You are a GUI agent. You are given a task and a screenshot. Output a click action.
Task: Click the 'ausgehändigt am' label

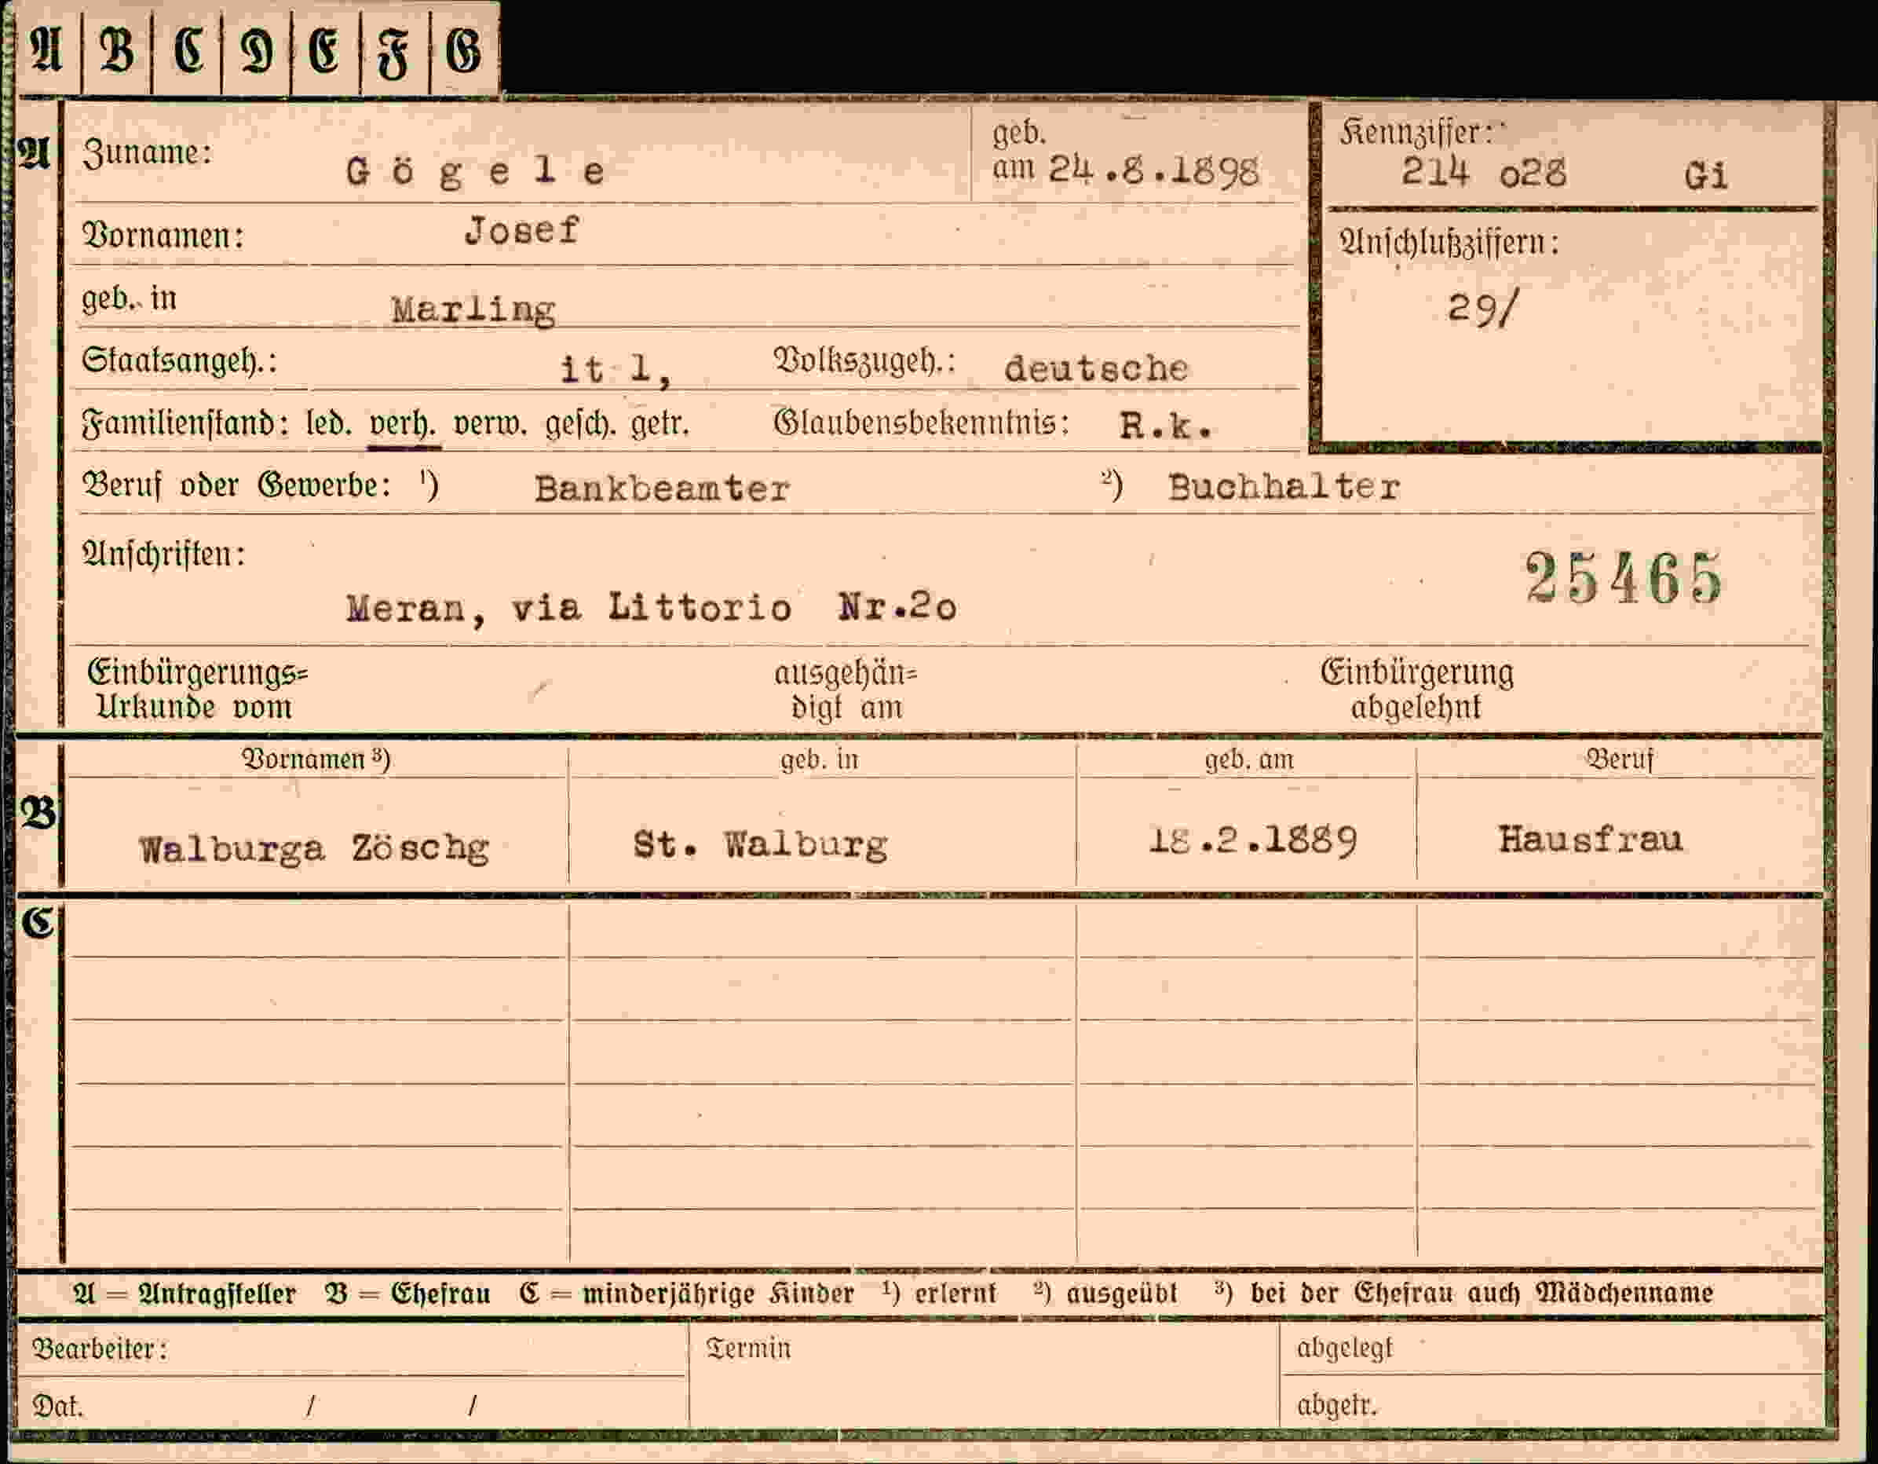pos(846,690)
